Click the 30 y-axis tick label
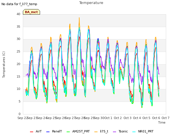183x137 pixels. 18,39
